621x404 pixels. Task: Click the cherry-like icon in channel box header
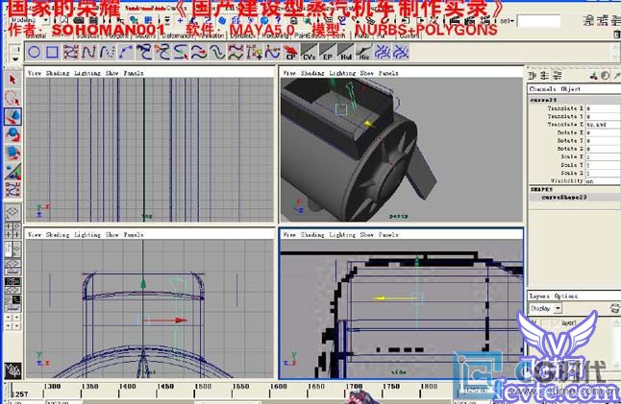[593, 76]
